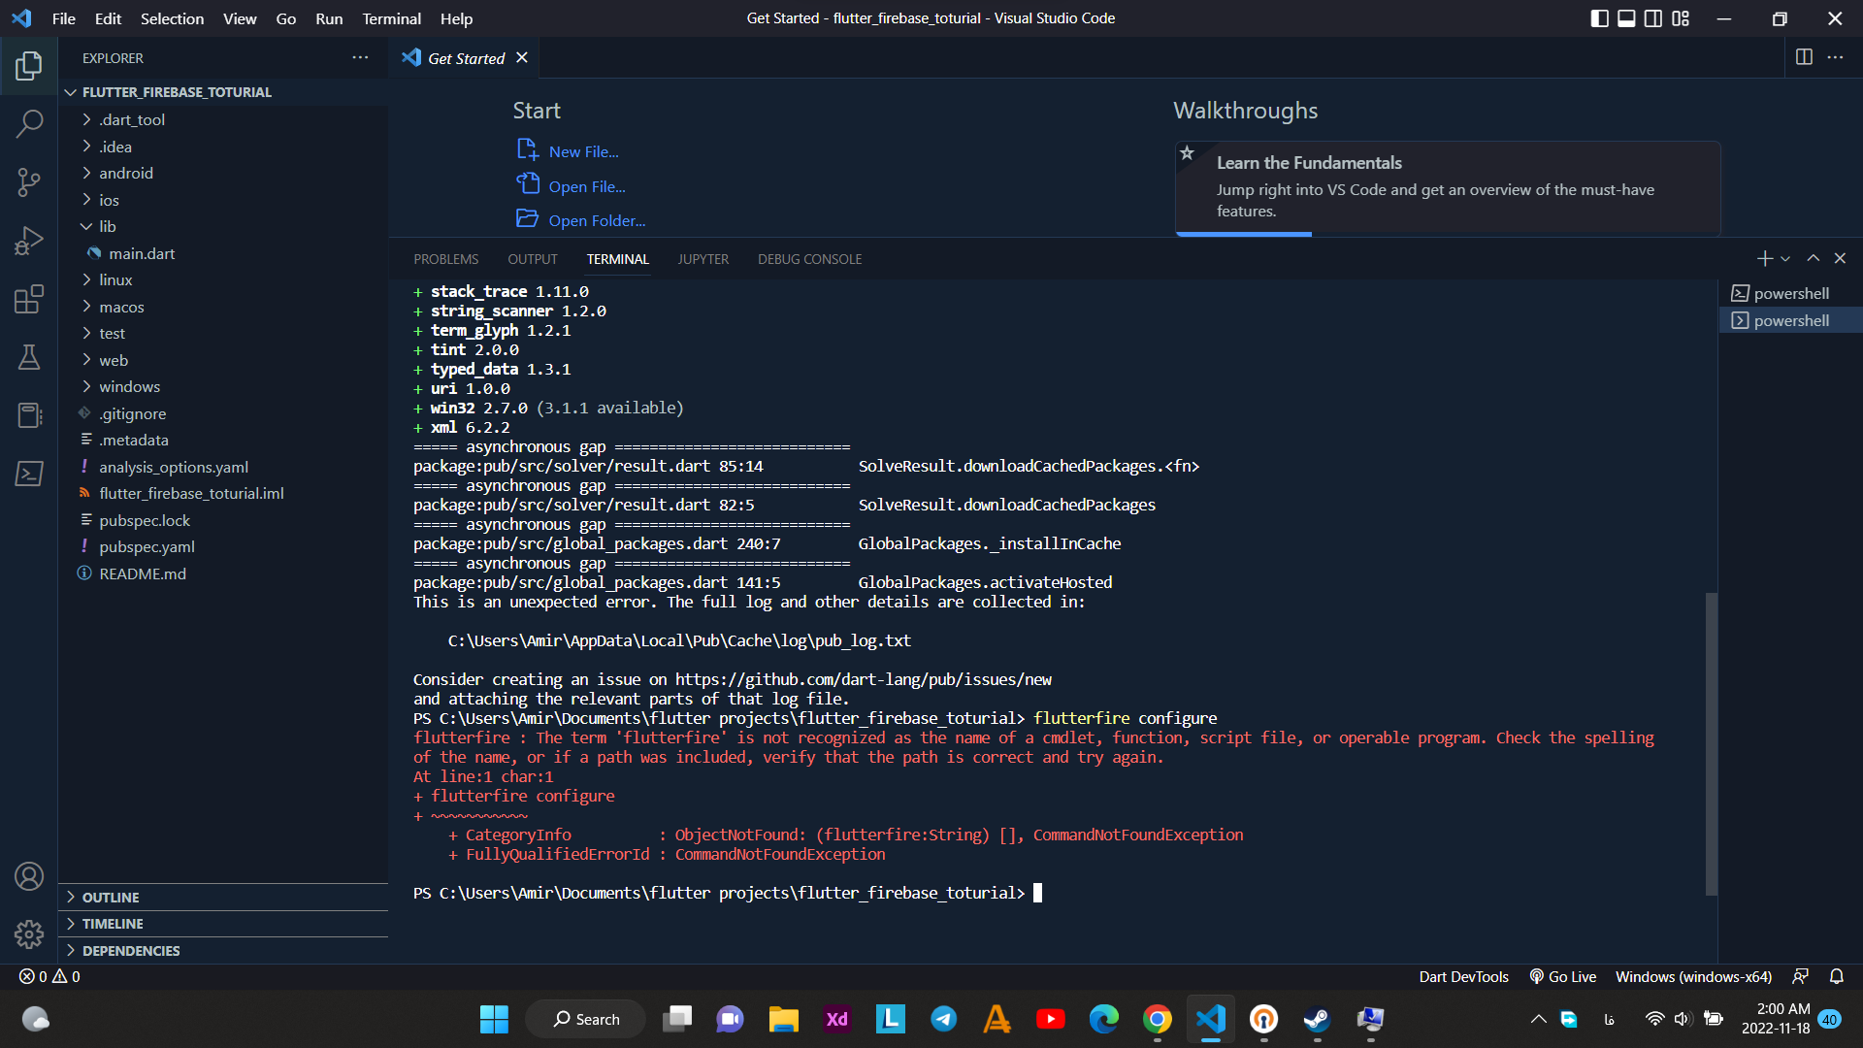The image size is (1863, 1048).
Task: Open Dart DevTools from status bar
Action: point(1463,976)
